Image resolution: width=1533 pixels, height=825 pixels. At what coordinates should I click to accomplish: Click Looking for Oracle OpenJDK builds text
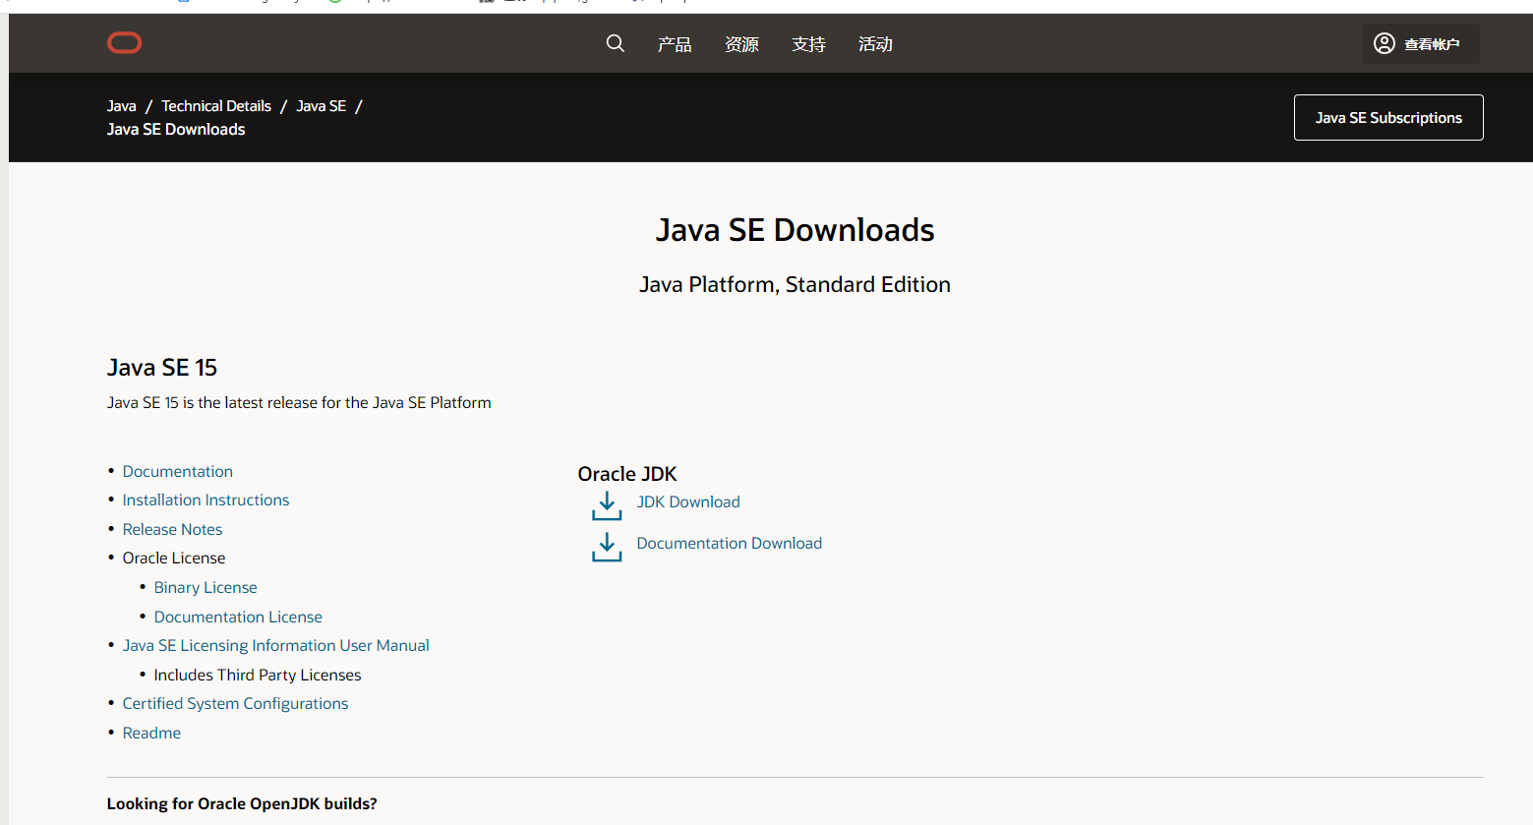click(x=242, y=804)
